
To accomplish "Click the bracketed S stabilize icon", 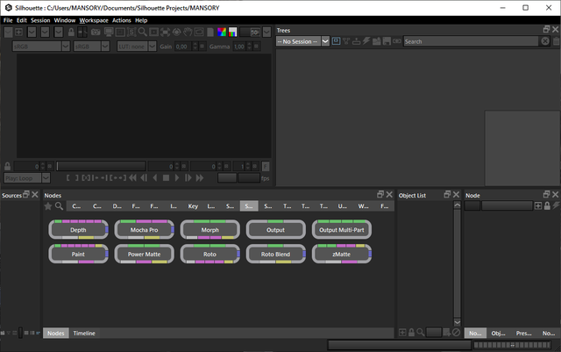I will pyautogui.click(x=131, y=32).
